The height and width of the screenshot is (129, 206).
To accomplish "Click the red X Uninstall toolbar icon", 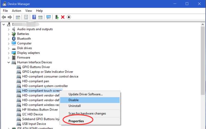I will point(63,17).
